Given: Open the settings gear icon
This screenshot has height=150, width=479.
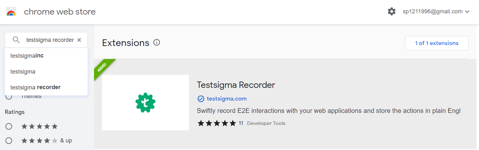Looking at the screenshot, I should point(391,12).
